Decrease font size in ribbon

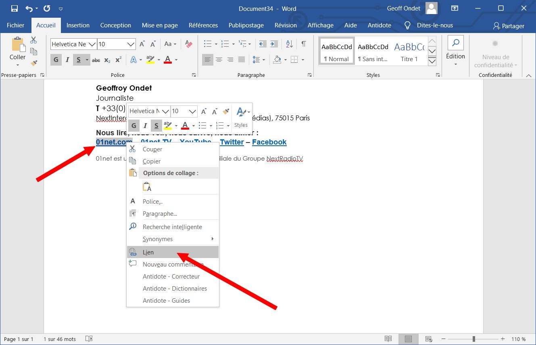tap(153, 44)
